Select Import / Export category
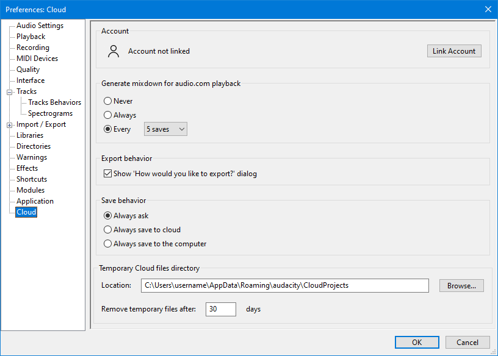Image resolution: width=498 pixels, height=356 pixels. tap(41, 124)
